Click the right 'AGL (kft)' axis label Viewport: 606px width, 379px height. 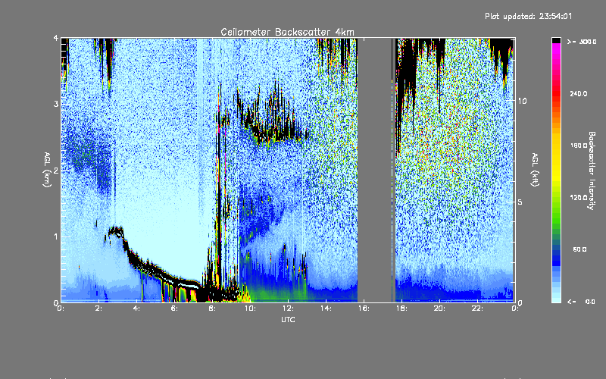(x=536, y=170)
